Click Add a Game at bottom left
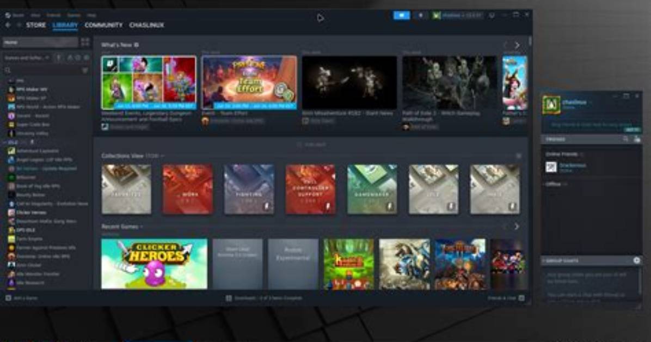This screenshot has width=651, height=342. click(22, 298)
